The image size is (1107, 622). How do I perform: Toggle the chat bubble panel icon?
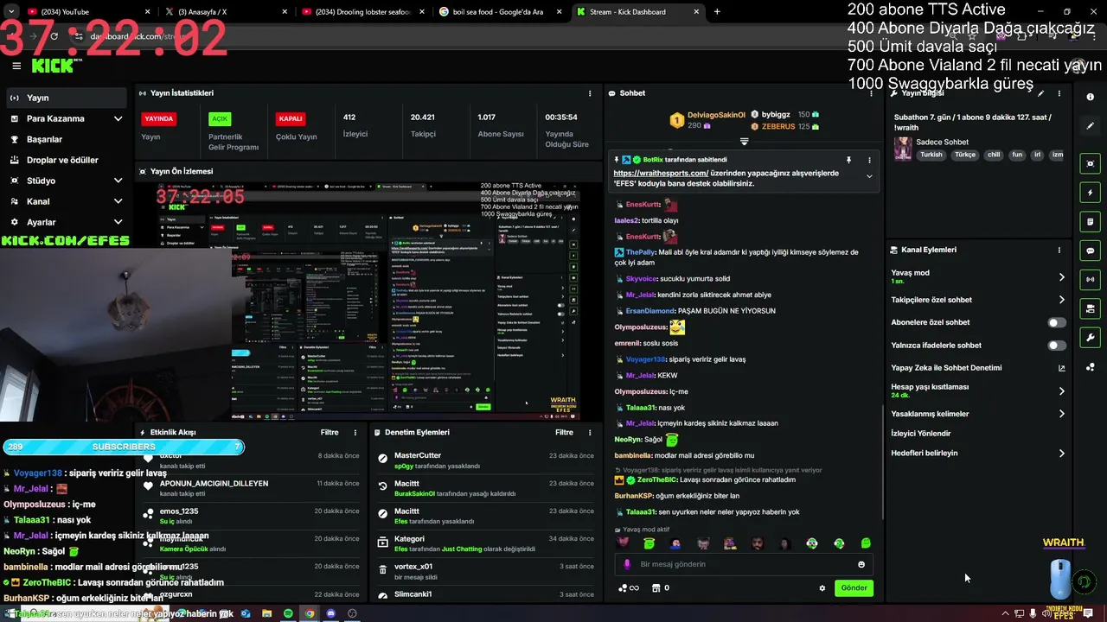[1090, 251]
